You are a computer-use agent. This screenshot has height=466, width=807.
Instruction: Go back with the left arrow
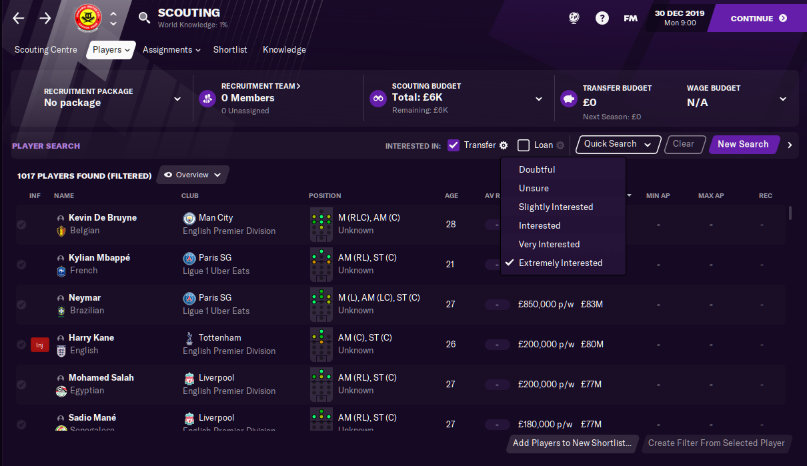[x=19, y=19]
